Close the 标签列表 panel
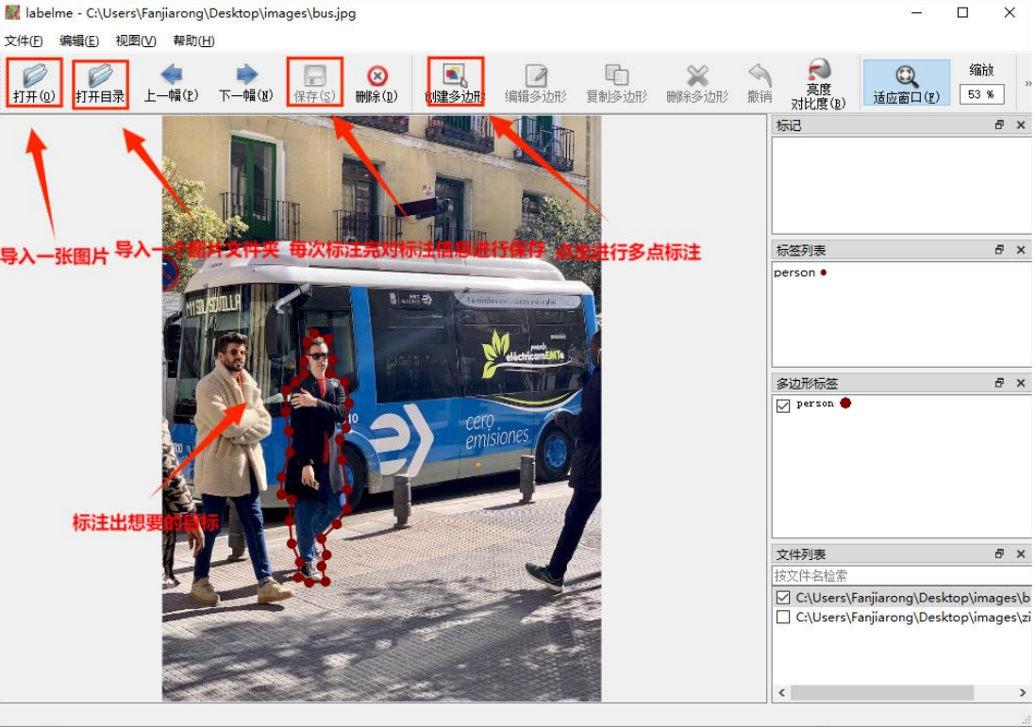 (1021, 250)
